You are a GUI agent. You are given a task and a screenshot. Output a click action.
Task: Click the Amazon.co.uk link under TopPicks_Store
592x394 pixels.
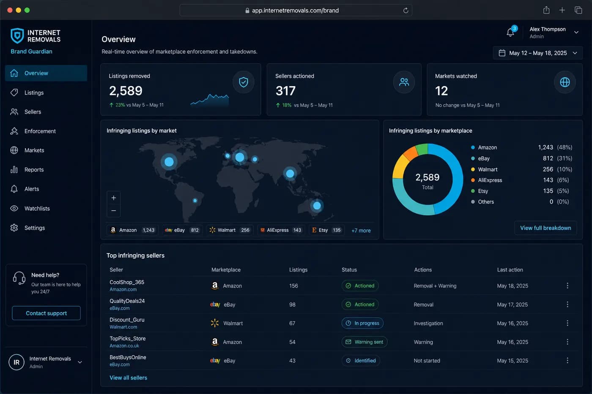pos(124,345)
